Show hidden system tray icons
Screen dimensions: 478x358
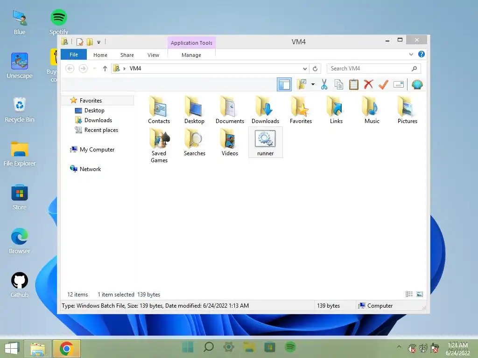tap(399, 347)
